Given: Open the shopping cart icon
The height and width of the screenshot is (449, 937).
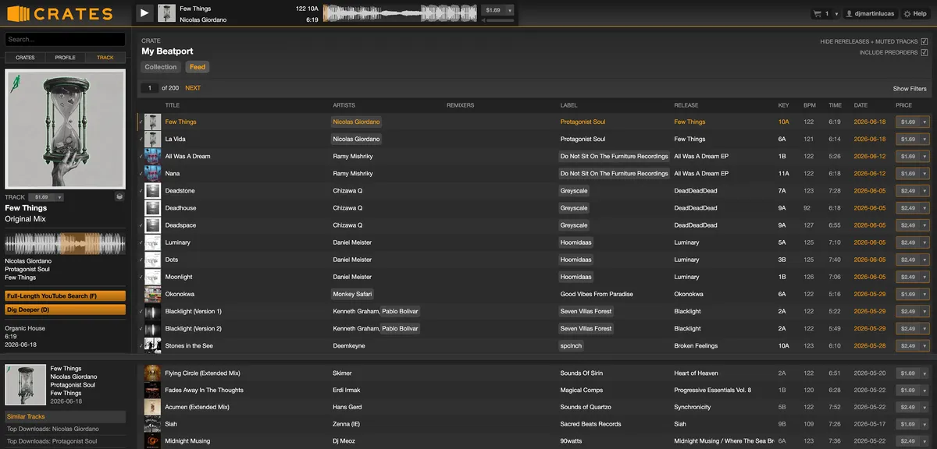Looking at the screenshot, I should pyautogui.click(x=818, y=13).
